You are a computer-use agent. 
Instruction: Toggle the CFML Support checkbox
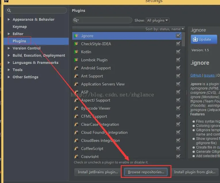click(178, 116)
